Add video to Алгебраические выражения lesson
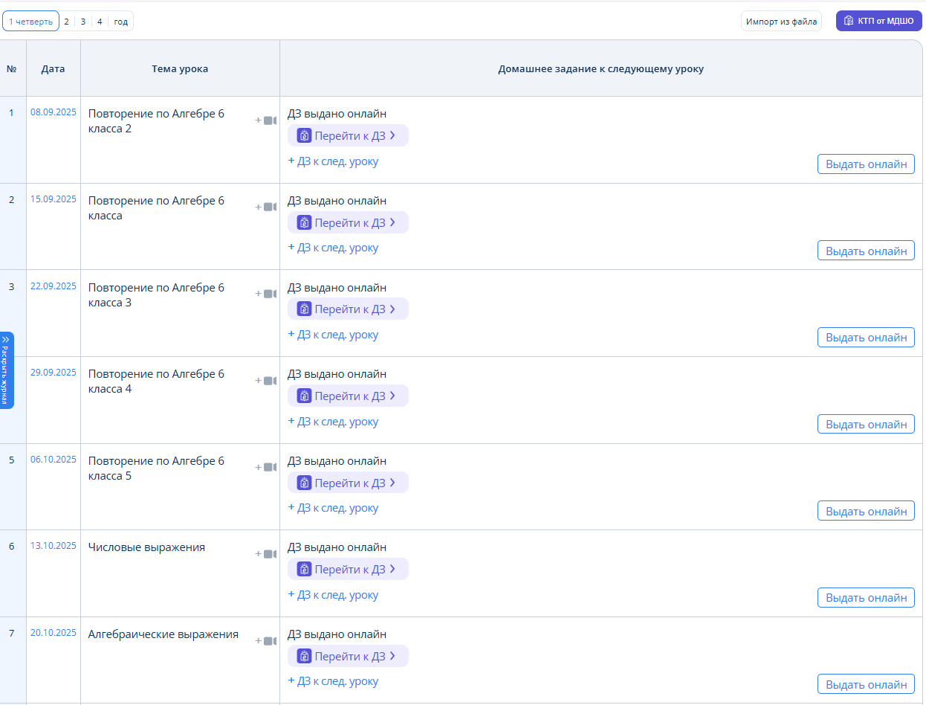This screenshot has height=705, width=926. pyautogui.click(x=266, y=641)
